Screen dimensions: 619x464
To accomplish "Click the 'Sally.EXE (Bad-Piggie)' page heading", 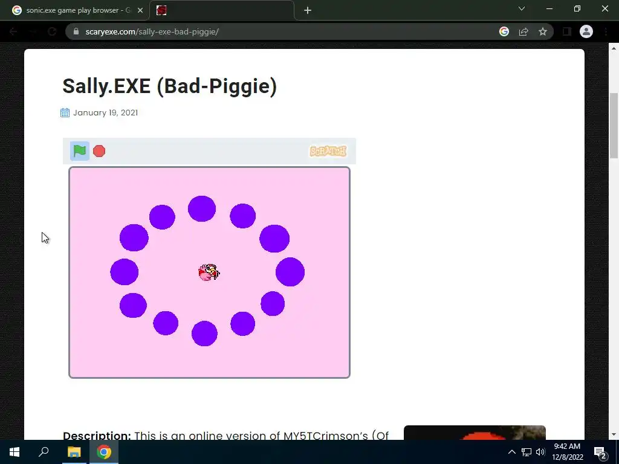I will (x=170, y=86).
